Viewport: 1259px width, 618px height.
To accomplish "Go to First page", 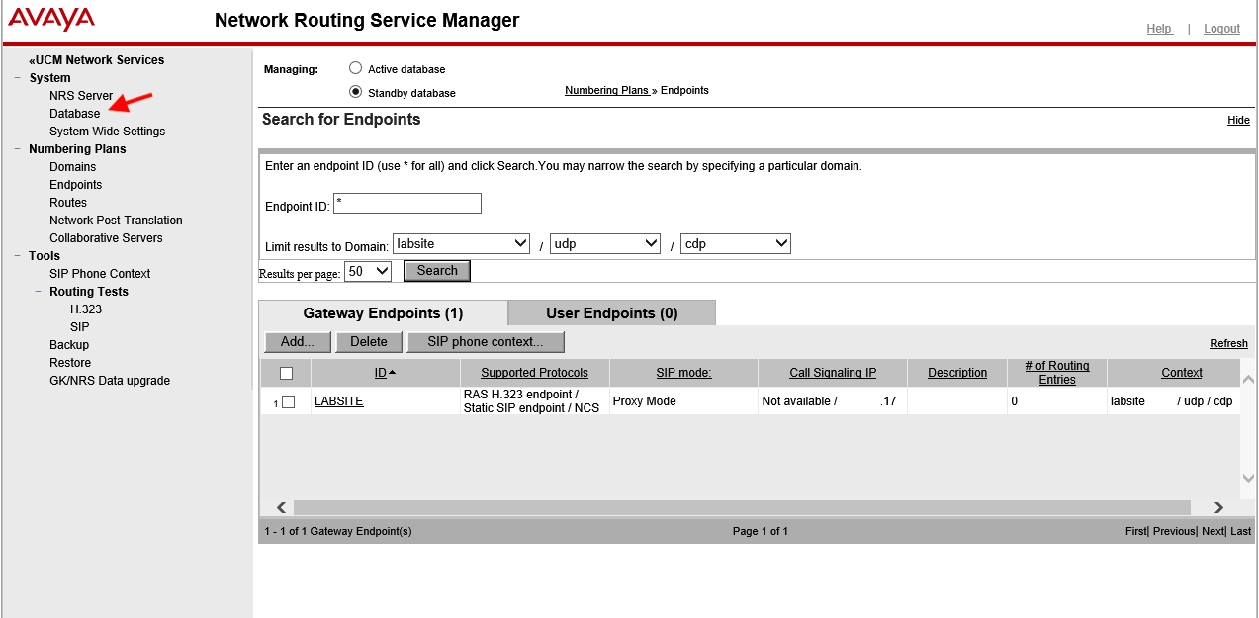I will [1136, 531].
